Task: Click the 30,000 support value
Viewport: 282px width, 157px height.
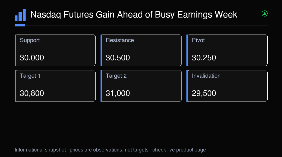Action: click(32, 58)
